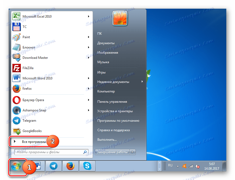Open the Блокнот notepad icon
Screen dimensions: 235x180
16,47
